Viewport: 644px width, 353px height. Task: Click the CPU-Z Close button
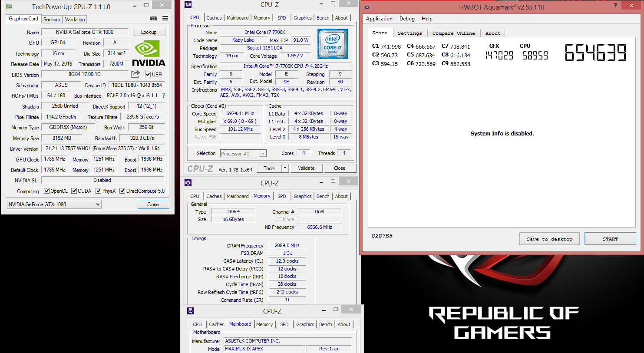pyautogui.click(x=340, y=168)
